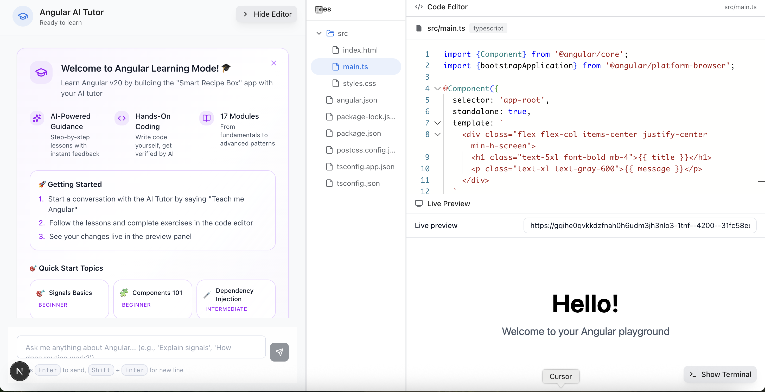
Task: Switch to the src/main.ts editor tab
Action: 446,28
